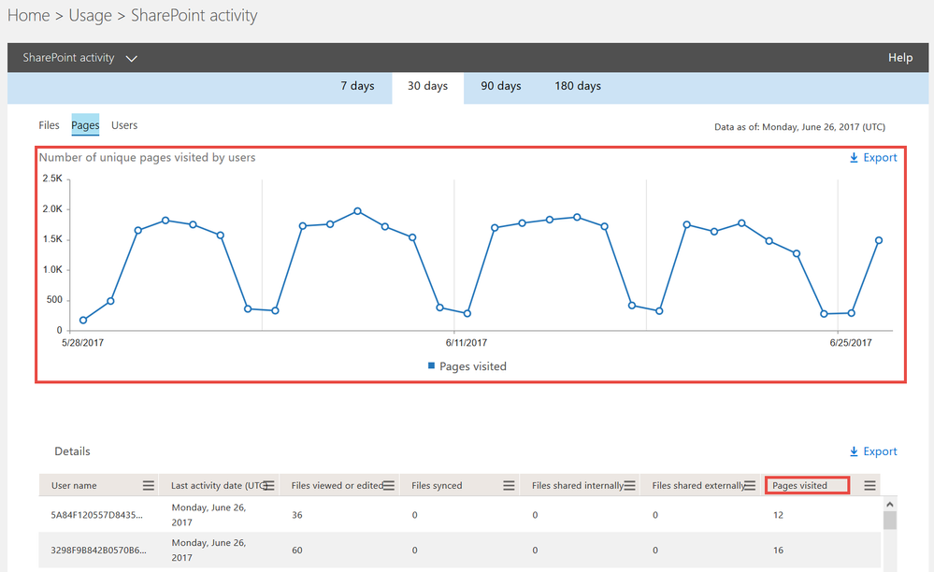The width and height of the screenshot is (934, 572).
Task: Switch to the 7 days range
Action: click(357, 86)
